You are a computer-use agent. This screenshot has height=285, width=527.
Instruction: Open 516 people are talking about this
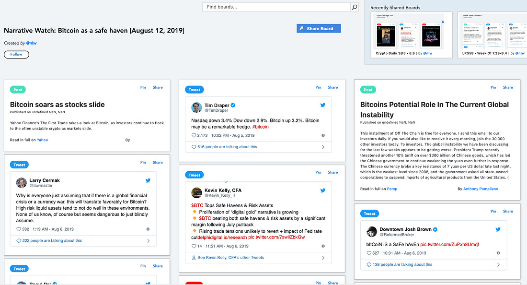pyautogui.click(x=227, y=147)
